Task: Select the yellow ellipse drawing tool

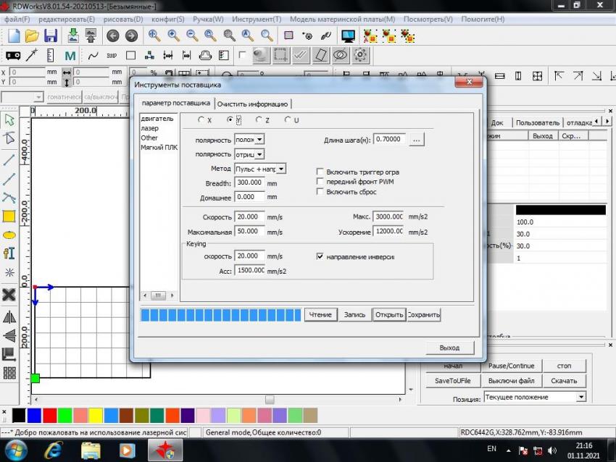Action: click(9, 235)
